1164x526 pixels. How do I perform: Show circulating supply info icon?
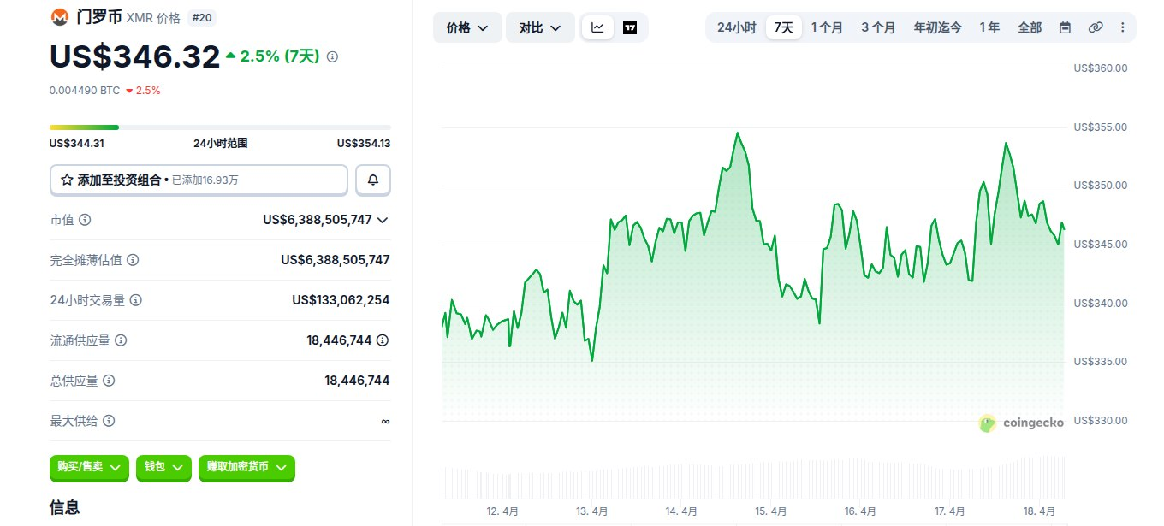pos(121,340)
